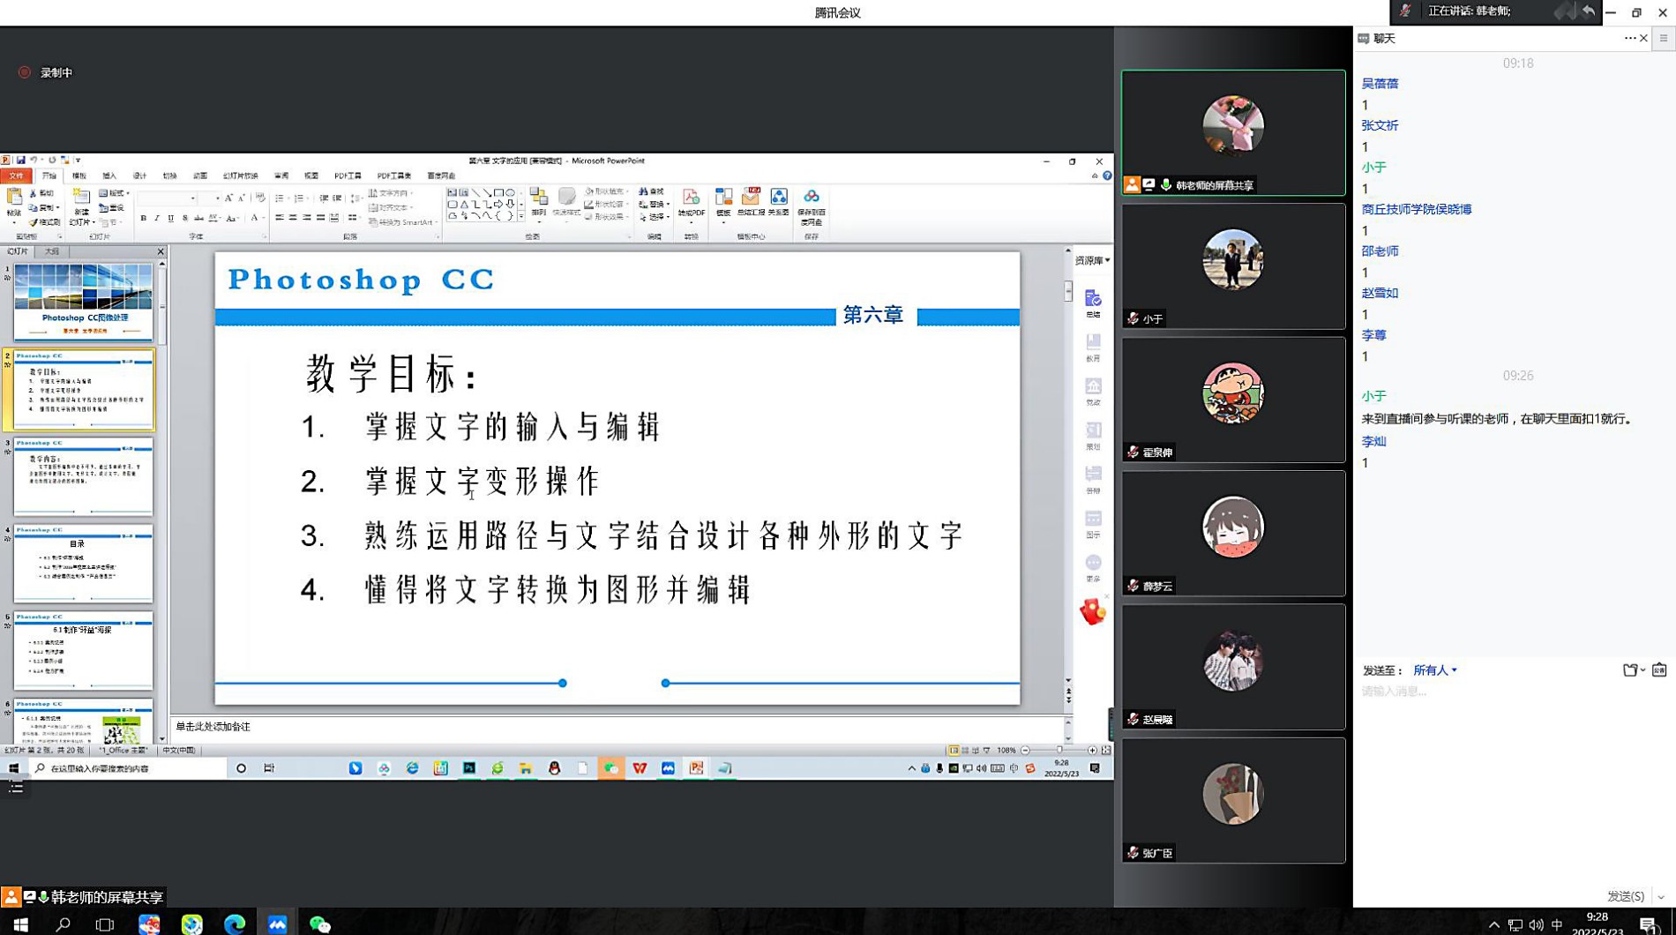Toggle text Shadow formatting

tap(184, 218)
